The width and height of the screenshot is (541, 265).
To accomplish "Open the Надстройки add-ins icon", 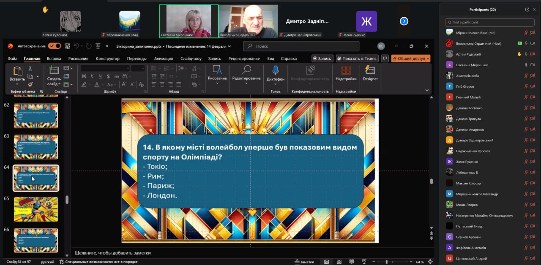I will pyautogui.click(x=346, y=70).
